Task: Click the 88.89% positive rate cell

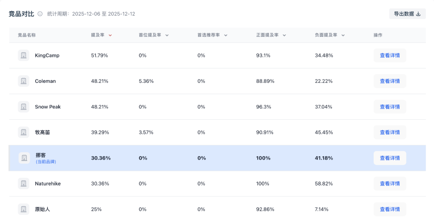Action: pyautogui.click(x=265, y=81)
